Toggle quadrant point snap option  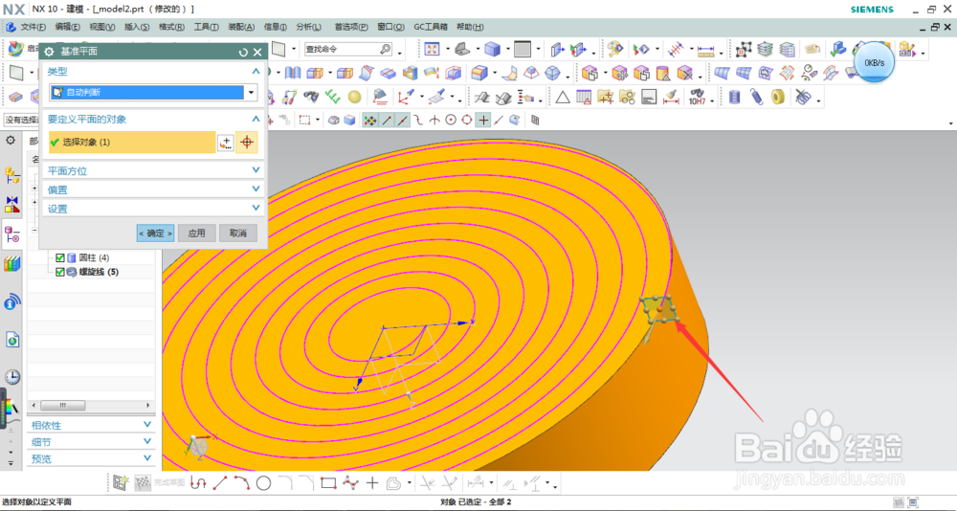(x=467, y=121)
